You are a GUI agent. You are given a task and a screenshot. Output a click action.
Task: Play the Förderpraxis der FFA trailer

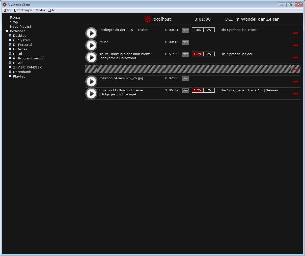tap(91, 33)
